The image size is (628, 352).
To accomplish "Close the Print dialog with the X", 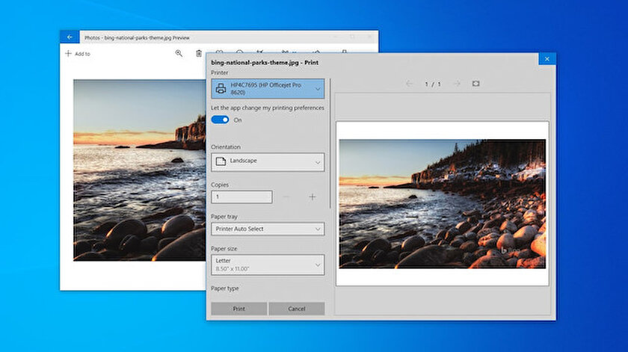I will (x=547, y=59).
